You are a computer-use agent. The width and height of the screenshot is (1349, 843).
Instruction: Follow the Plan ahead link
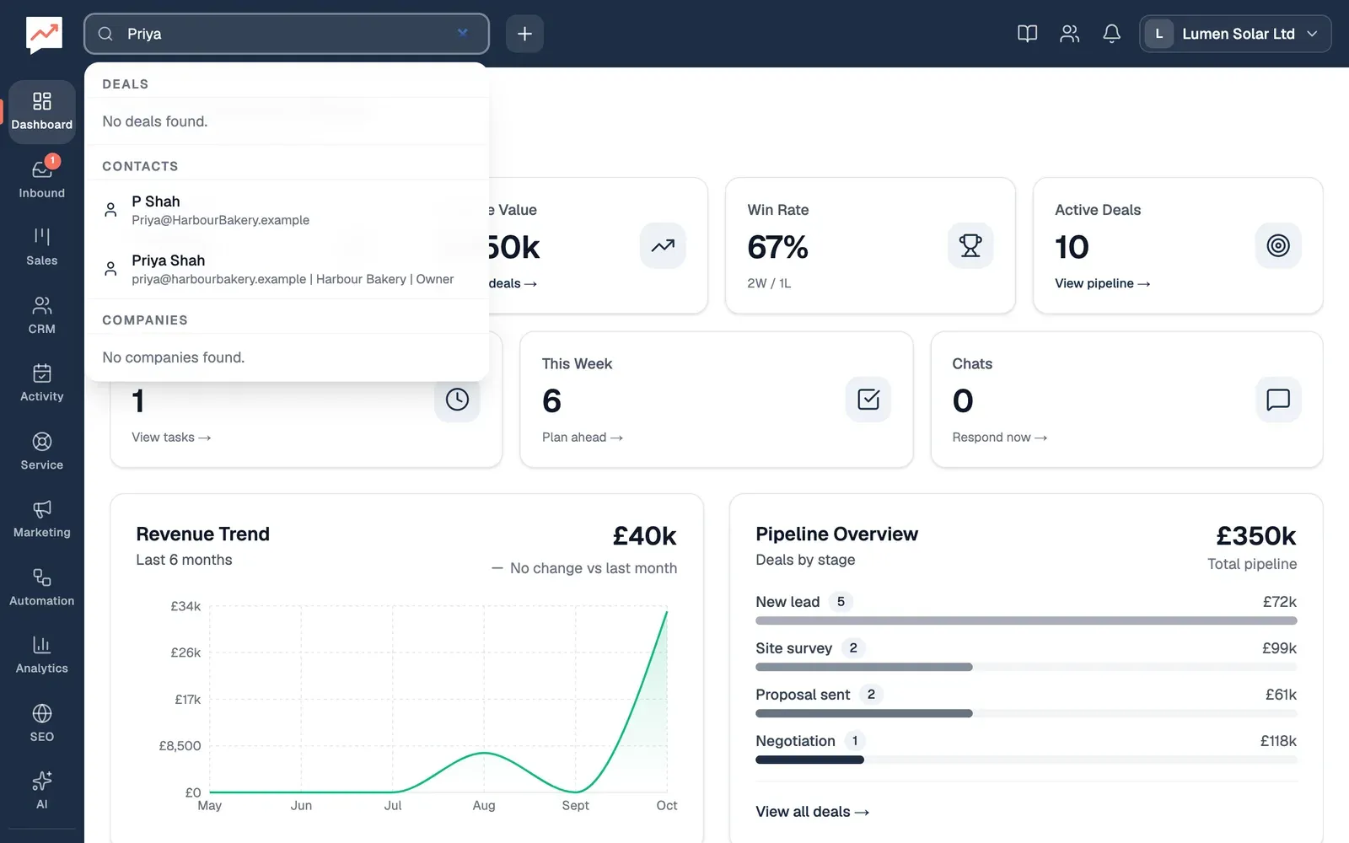[583, 438]
